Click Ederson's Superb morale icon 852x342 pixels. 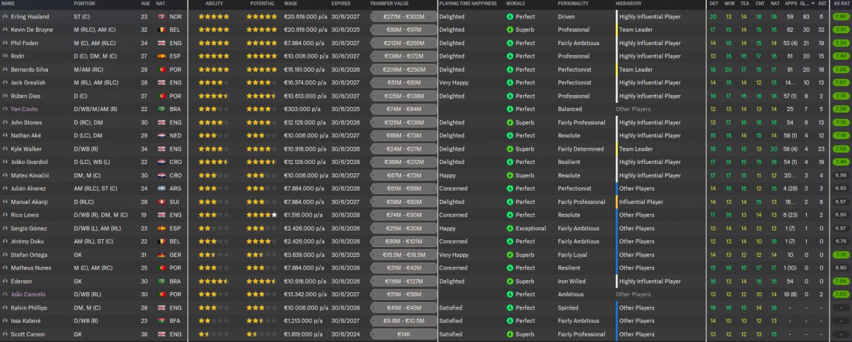tap(510, 282)
